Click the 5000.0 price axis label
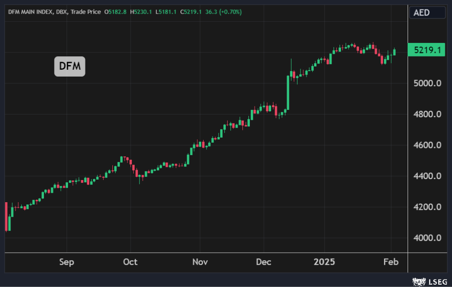Viewport: 452px width, 287px height. point(427,83)
